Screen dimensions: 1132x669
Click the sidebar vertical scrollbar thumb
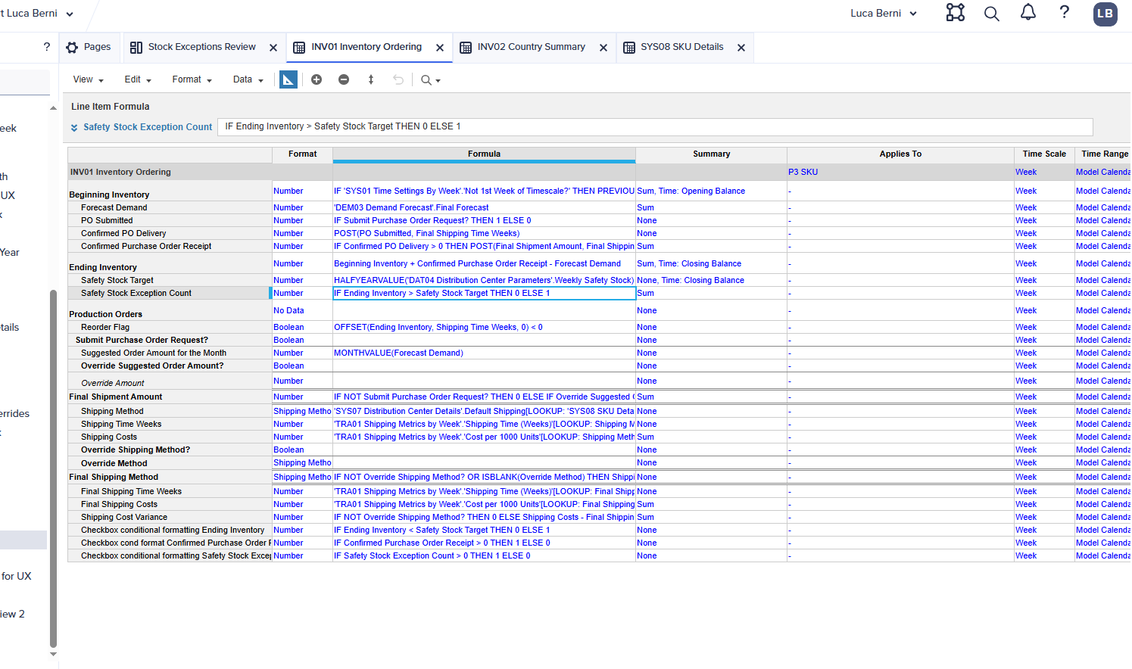(53, 468)
